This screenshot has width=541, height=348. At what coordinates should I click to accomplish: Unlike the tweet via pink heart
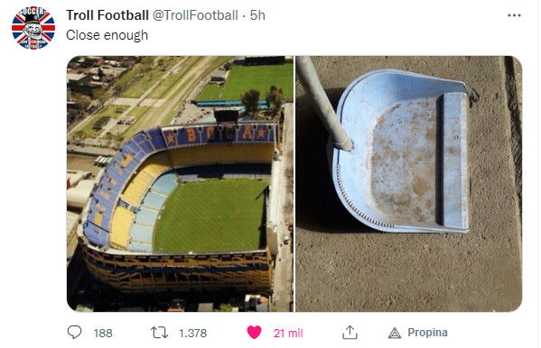(x=255, y=333)
